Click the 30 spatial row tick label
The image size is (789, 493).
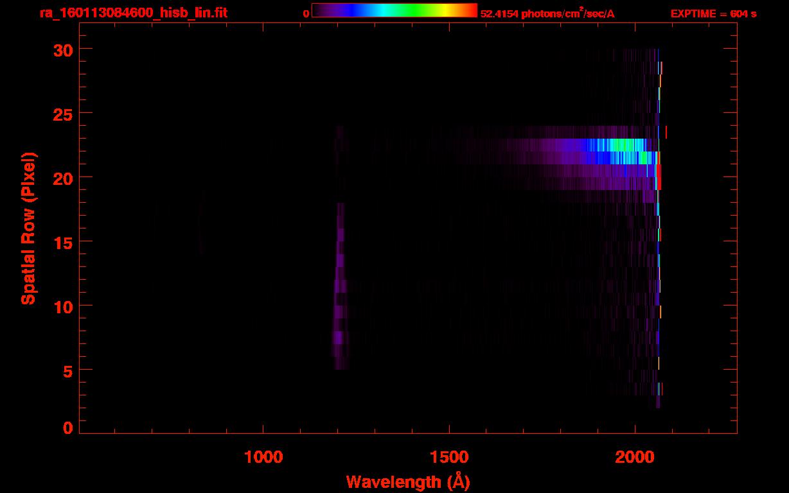(62, 49)
